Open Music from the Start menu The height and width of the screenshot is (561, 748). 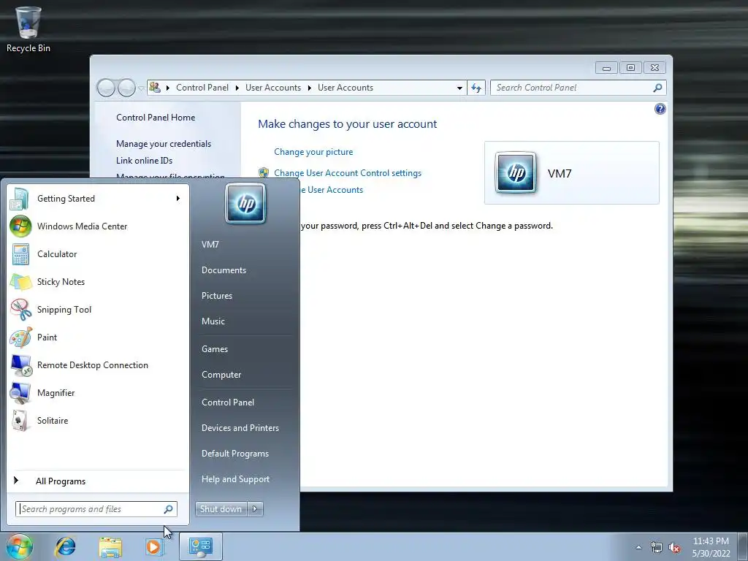tap(213, 321)
